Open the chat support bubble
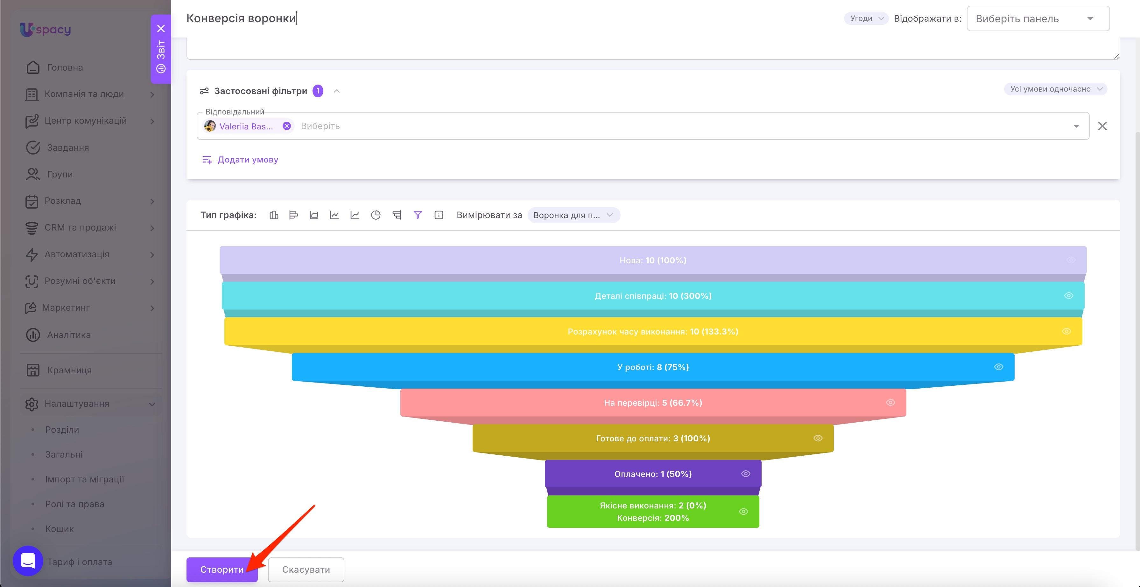 click(x=28, y=561)
